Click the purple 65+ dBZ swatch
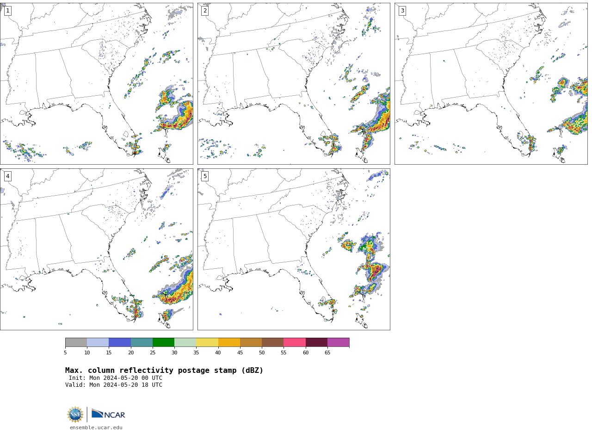Screen dimensions: 592x433 (339, 342)
